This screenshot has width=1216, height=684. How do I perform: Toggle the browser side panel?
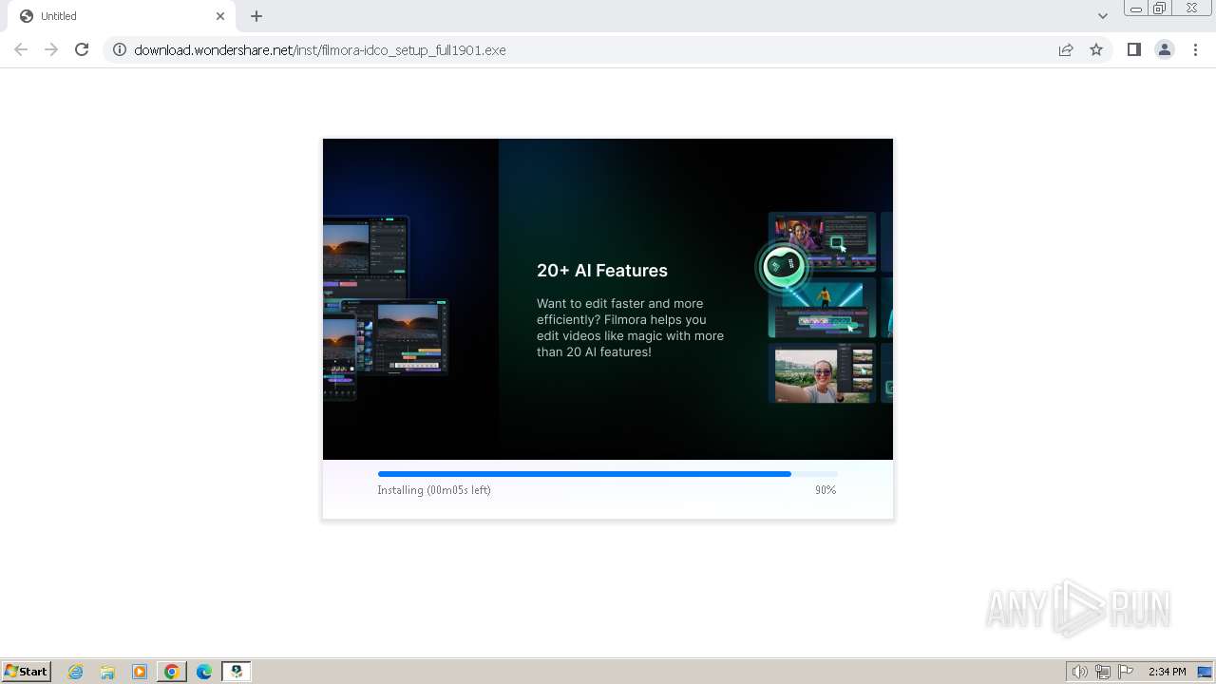coord(1134,49)
